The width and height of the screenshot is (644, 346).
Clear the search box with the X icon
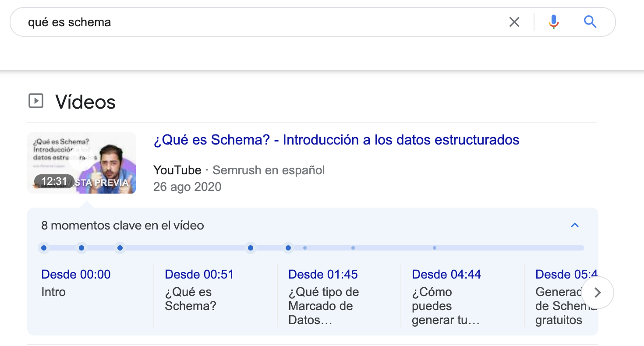[x=514, y=22]
